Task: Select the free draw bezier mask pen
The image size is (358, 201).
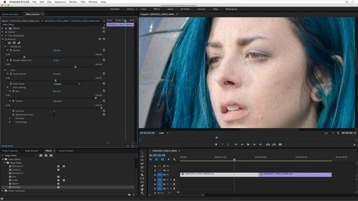Action: point(19,43)
